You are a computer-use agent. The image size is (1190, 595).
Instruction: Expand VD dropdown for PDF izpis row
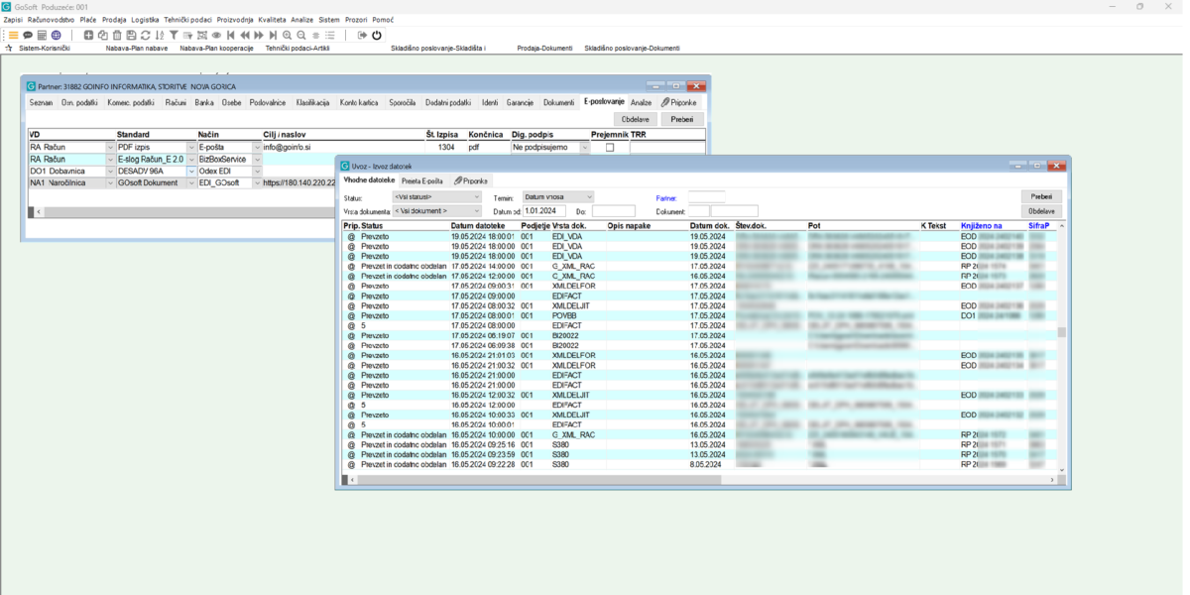[110, 147]
